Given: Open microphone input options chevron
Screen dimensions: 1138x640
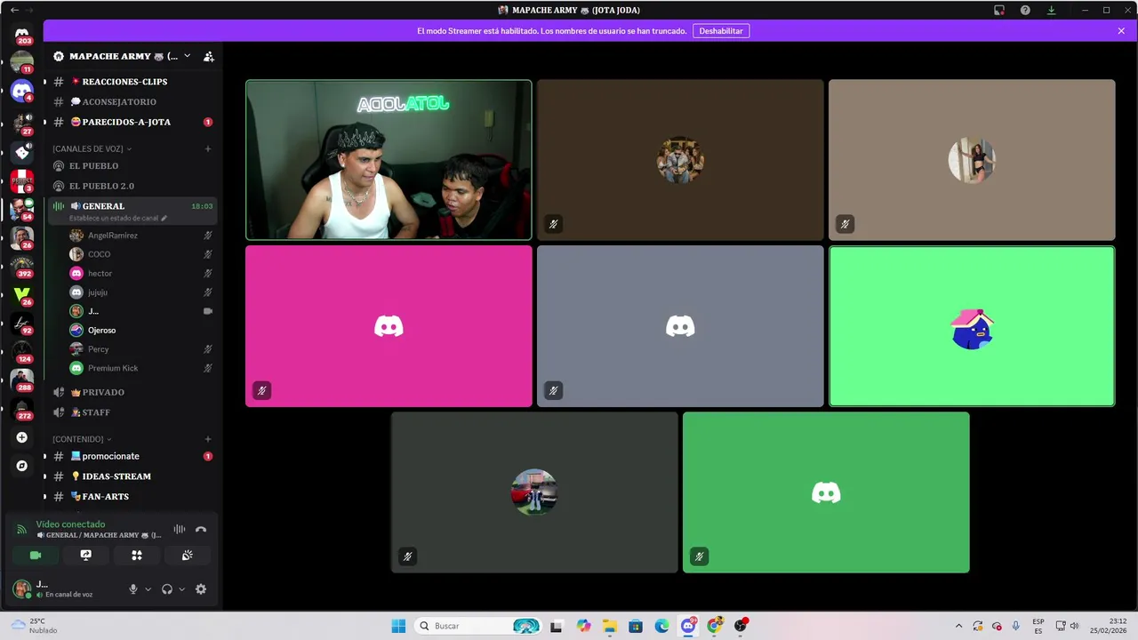Looking at the screenshot, I should [148, 588].
